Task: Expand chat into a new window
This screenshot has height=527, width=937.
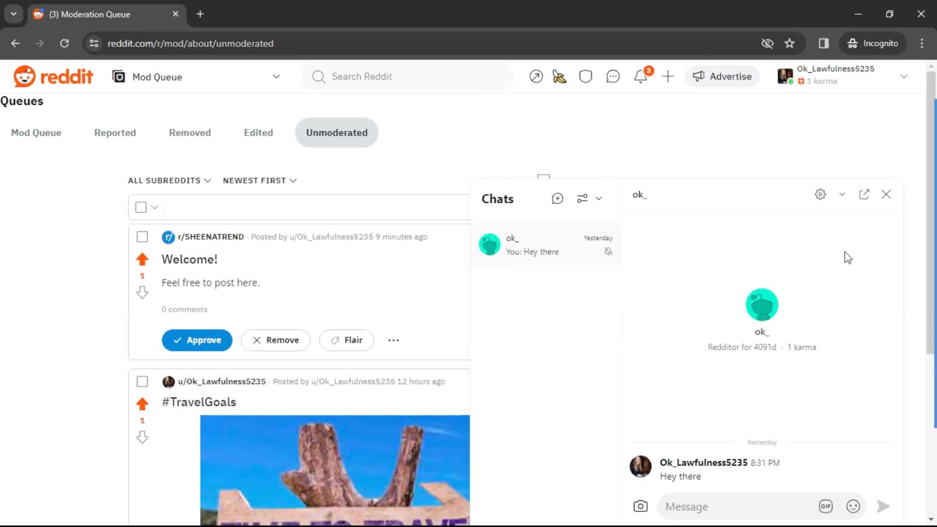Action: [x=864, y=194]
